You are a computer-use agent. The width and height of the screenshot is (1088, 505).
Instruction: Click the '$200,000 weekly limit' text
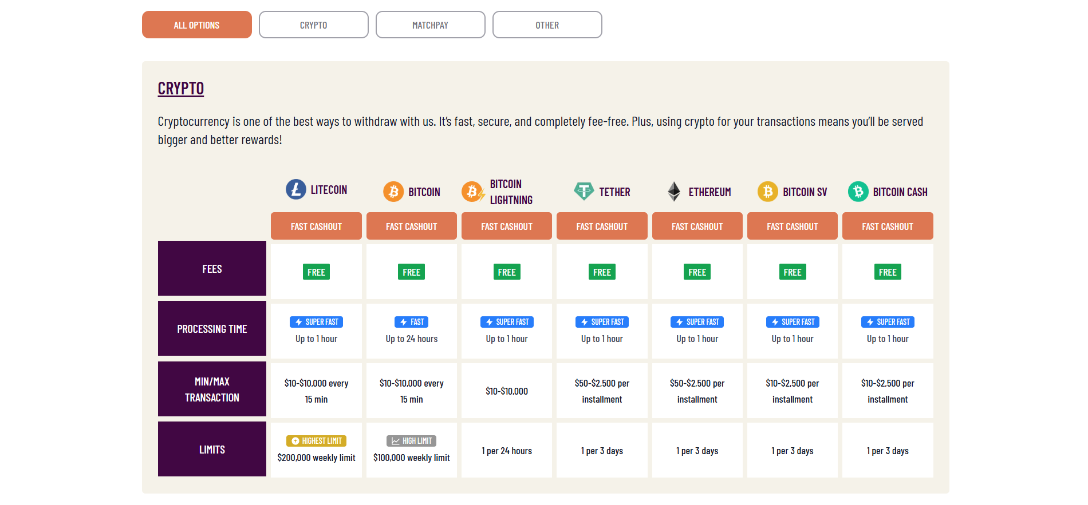(316, 458)
